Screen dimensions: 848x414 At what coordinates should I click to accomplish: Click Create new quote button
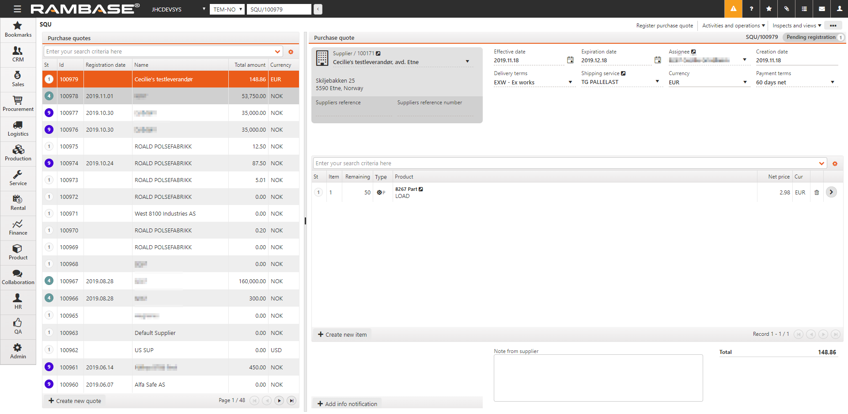point(75,401)
